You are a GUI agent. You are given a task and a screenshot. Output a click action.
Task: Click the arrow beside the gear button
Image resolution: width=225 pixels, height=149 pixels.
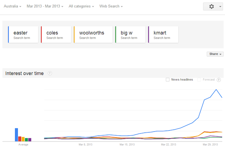pyautogui.click(x=220, y=6)
